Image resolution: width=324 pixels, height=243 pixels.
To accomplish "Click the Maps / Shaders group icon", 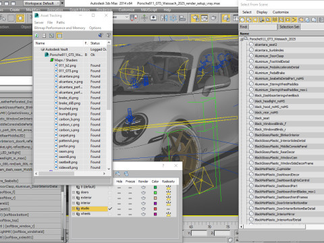I will point(52,60).
